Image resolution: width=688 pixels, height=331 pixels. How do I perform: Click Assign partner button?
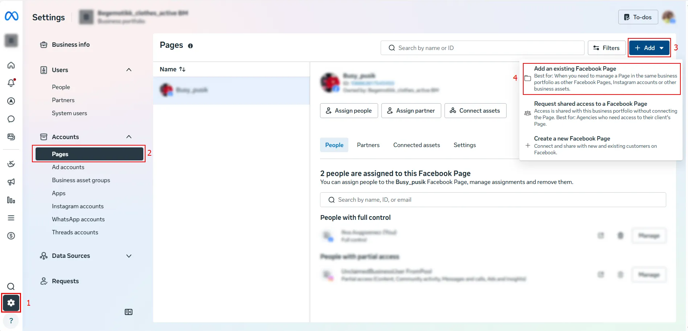(x=411, y=110)
